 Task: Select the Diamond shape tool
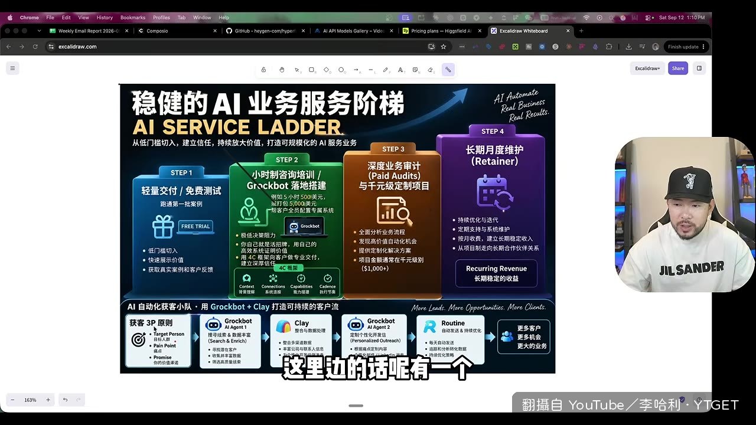(327, 70)
